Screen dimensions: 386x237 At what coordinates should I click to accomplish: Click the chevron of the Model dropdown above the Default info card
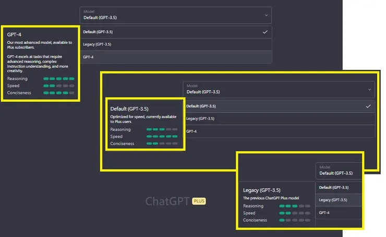(369, 90)
